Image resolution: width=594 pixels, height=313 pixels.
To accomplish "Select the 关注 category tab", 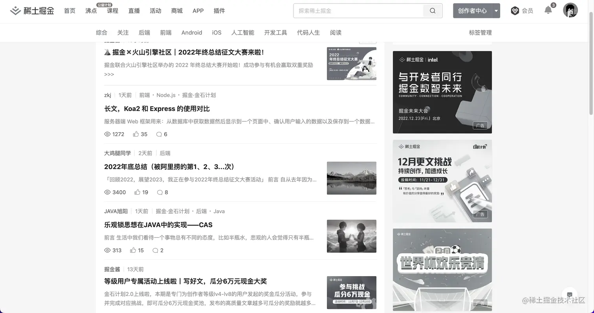I will pos(123,33).
